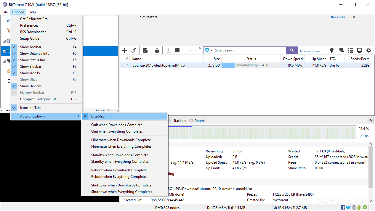This screenshot has width=375, height=211.
Task: Toggle Icons on Tabs option
Action: [x=47, y=108]
